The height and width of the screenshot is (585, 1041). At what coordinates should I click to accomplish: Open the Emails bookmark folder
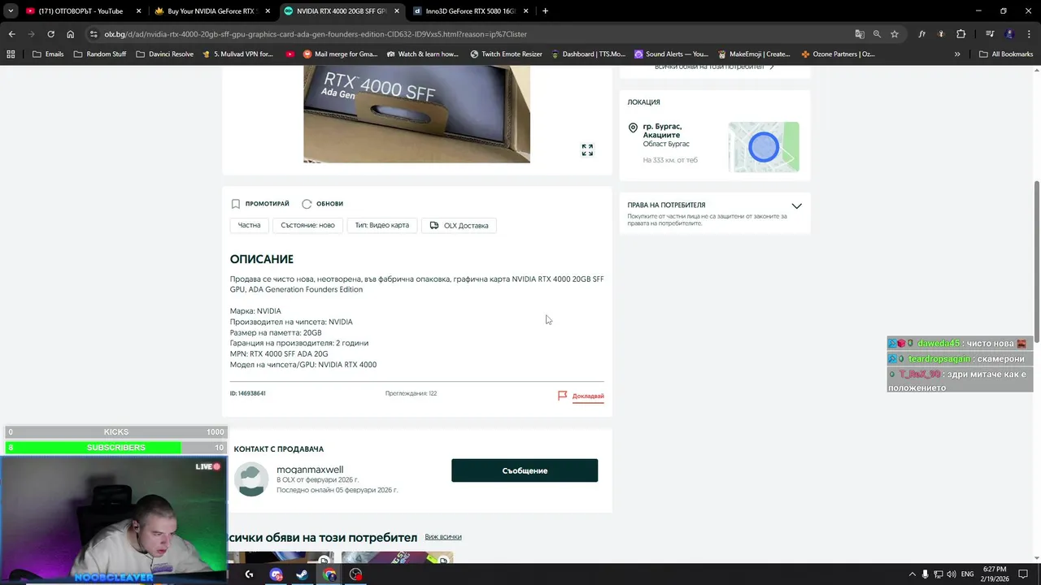point(48,54)
